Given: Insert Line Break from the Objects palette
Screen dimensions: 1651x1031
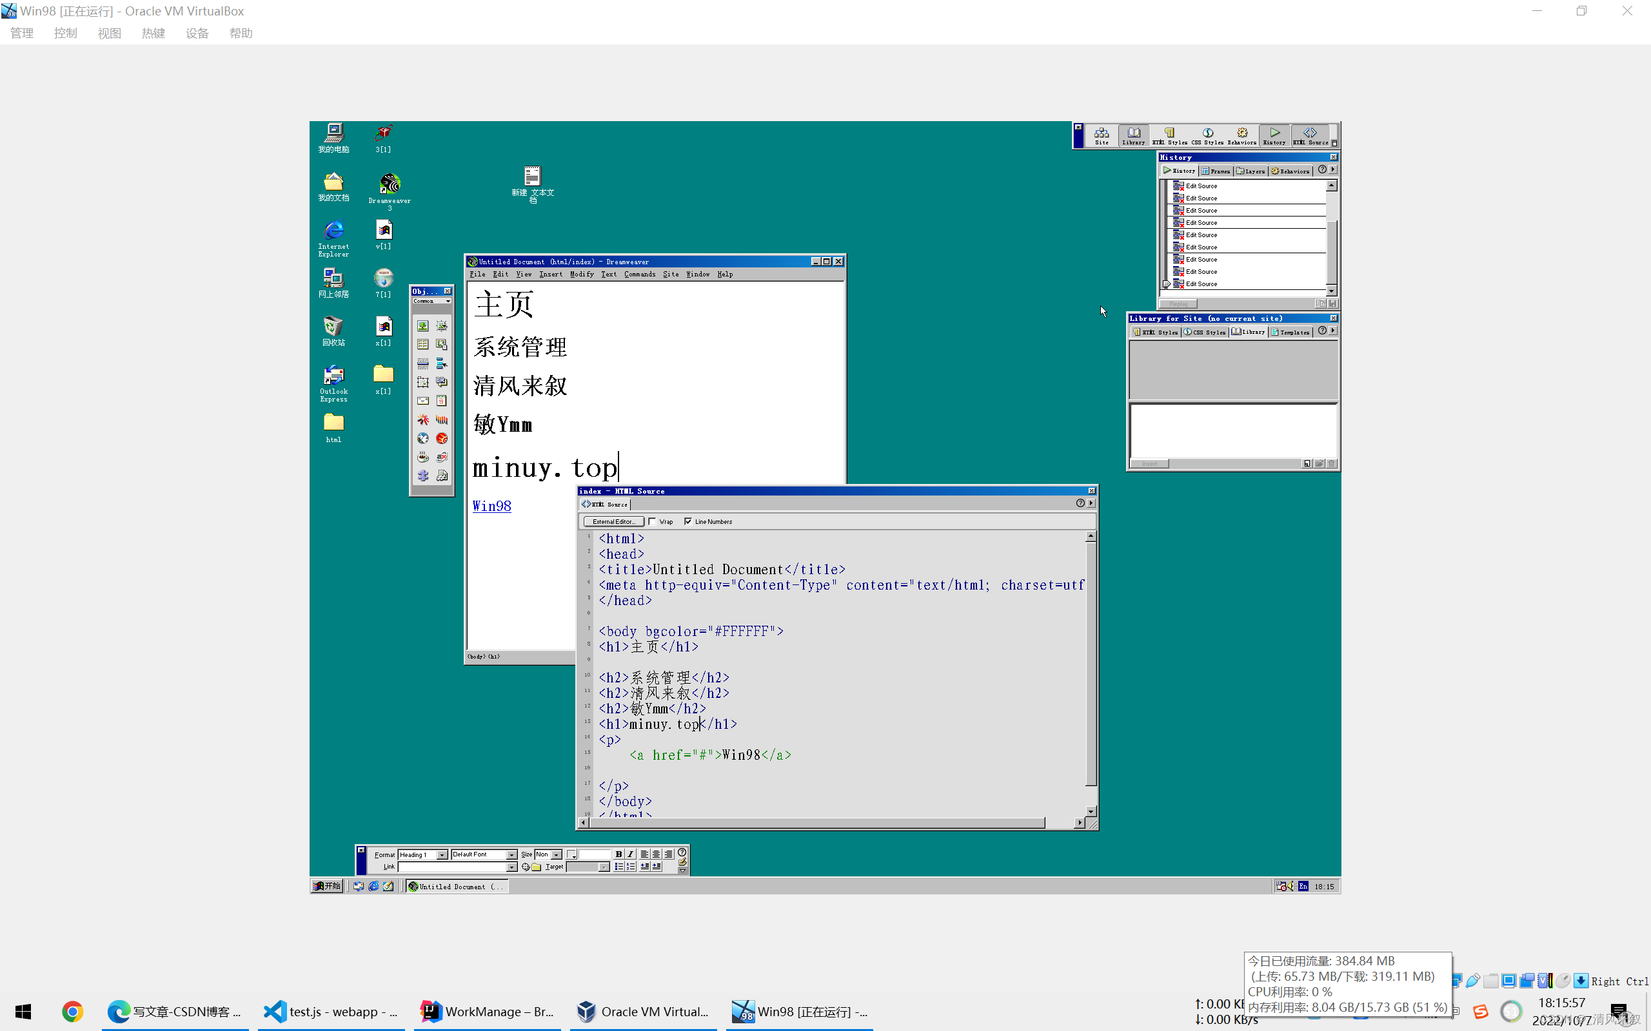Looking at the screenshot, I should coord(441,382).
